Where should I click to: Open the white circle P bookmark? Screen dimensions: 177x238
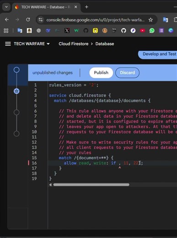(133, 31)
